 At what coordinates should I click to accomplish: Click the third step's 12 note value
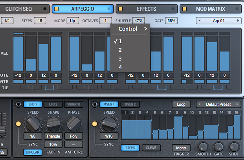pos(43,75)
